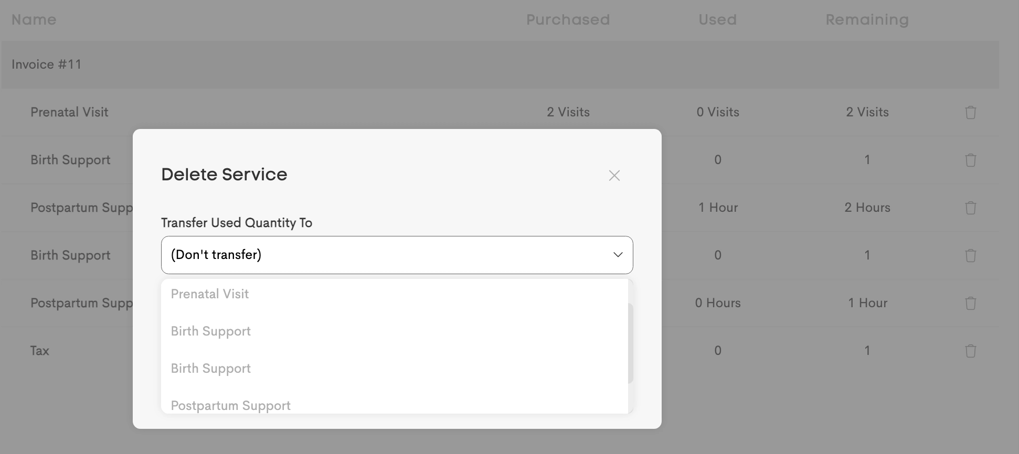Screen dimensions: 1019x454
Task: Click the Name column header
Action: pyautogui.click(x=34, y=20)
